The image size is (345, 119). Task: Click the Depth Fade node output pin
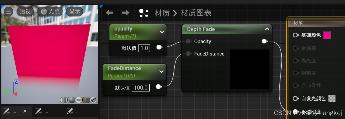(x=264, y=41)
